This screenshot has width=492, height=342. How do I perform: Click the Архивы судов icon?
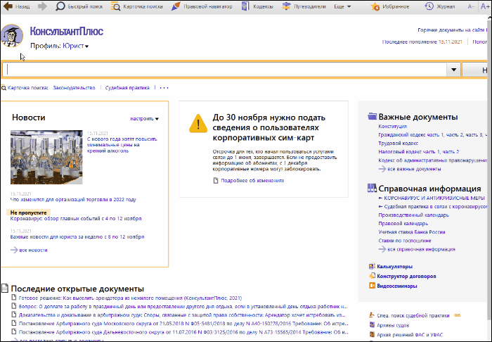click(x=372, y=325)
